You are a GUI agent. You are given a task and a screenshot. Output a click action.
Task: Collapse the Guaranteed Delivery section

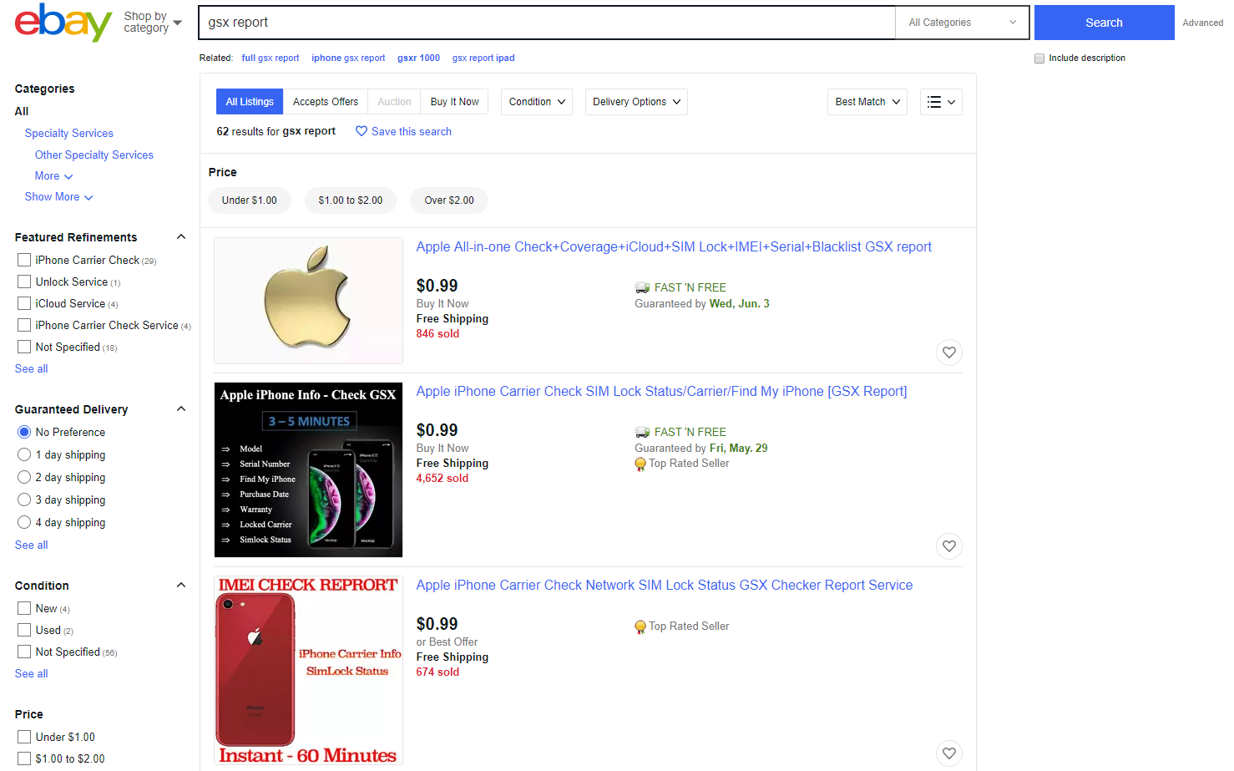[x=181, y=409]
